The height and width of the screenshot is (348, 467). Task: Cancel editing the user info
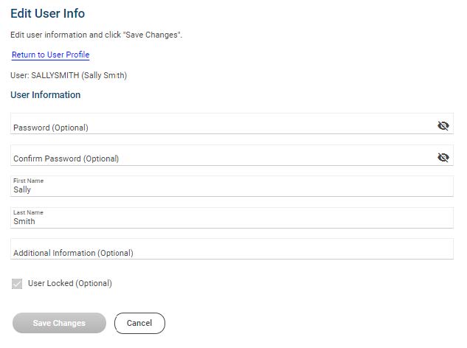[x=139, y=323]
